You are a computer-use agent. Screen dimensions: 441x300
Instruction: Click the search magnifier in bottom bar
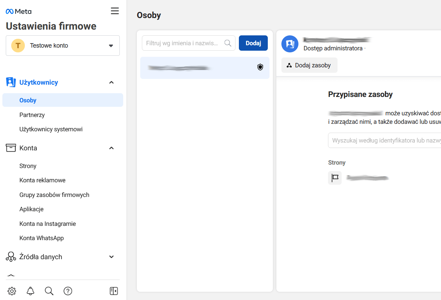pos(49,291)
